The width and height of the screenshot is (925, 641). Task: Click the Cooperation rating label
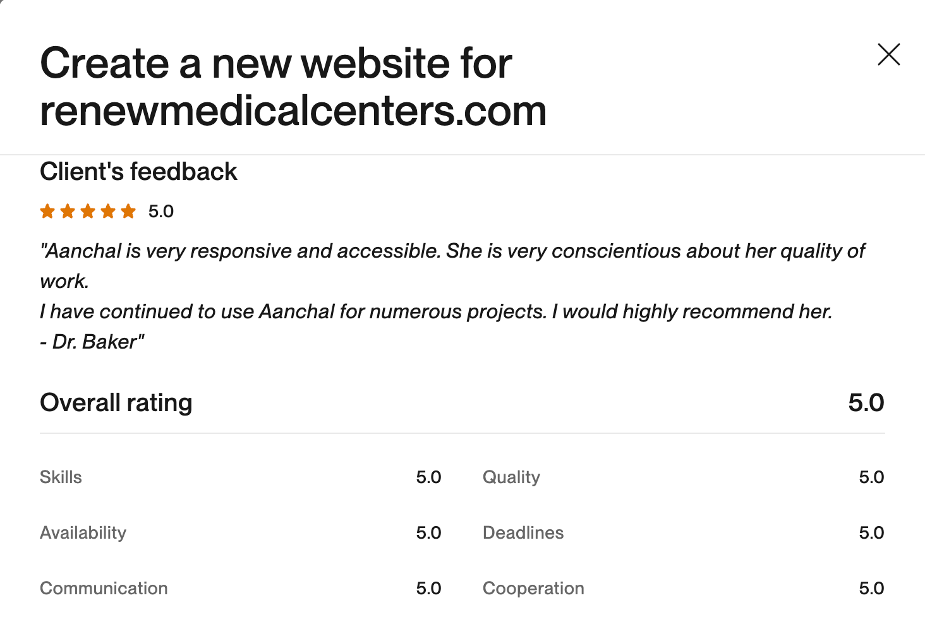(533, 589)
